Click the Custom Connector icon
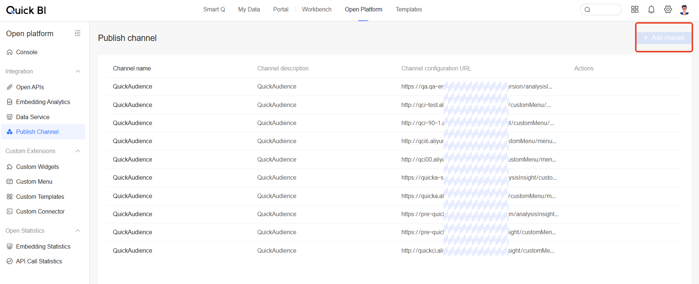 [10, 212]
